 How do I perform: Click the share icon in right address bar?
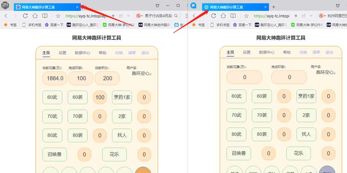pyautogui.click(x=304, y=16)
